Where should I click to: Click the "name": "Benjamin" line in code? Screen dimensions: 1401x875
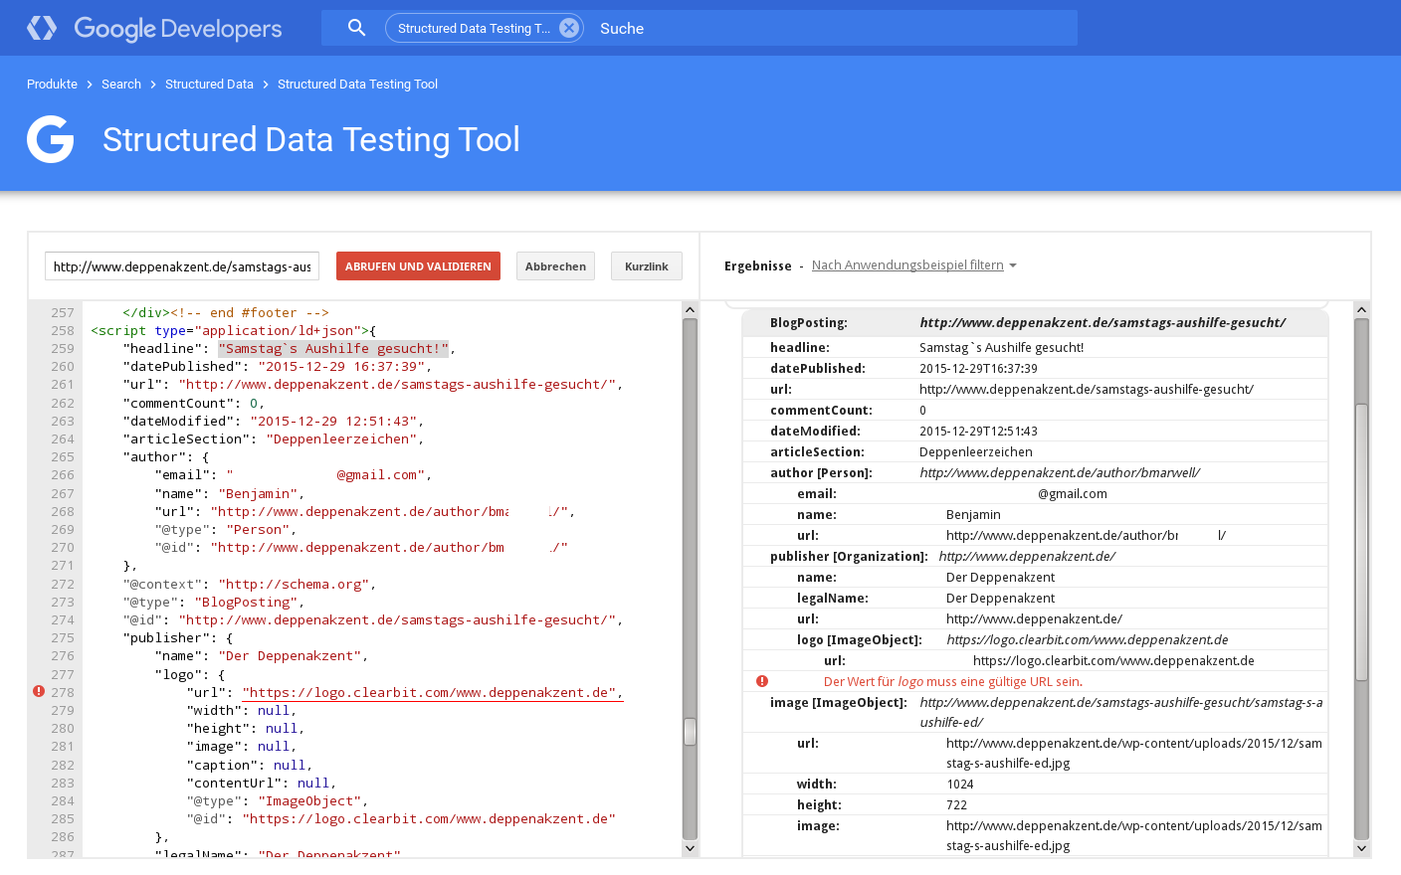point(230,493)
